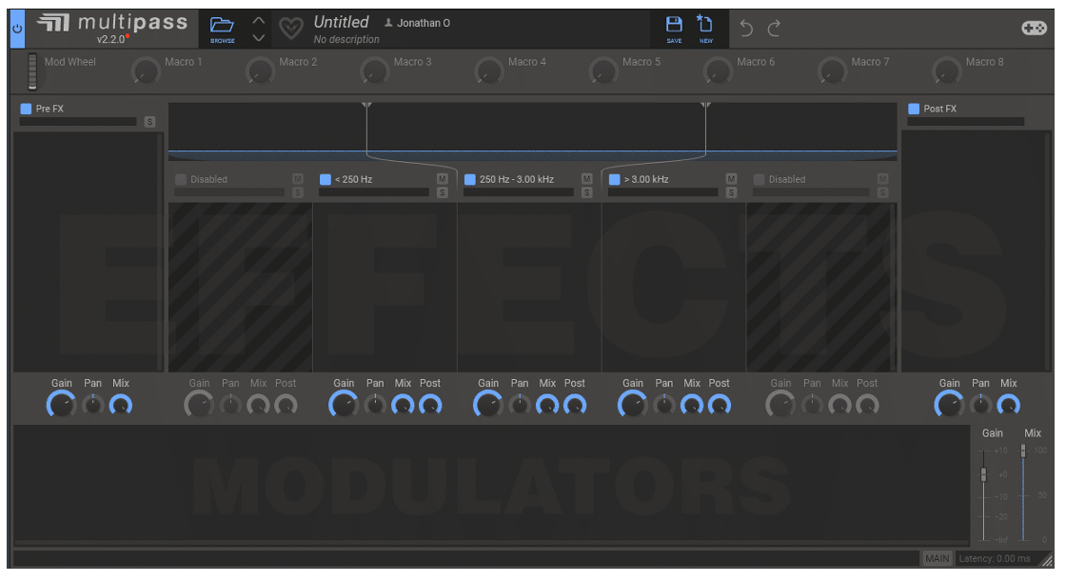This screenshot has height=582, width=1066.
Task: Turn the Macro 5 knob
Action: 603,70
